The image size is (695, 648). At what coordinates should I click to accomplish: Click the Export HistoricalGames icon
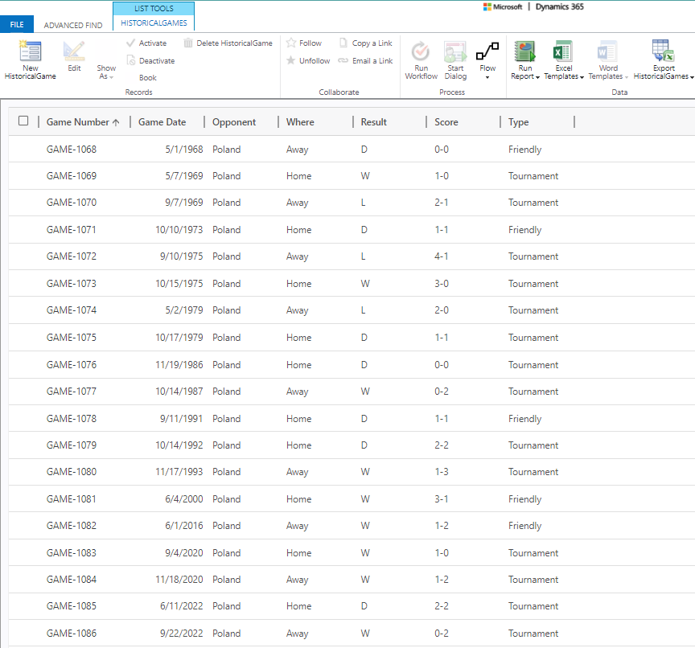tap(663, 51)
